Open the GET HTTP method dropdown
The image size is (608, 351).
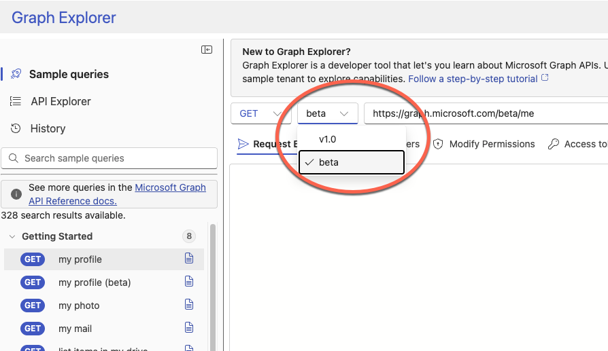(260, 113)
